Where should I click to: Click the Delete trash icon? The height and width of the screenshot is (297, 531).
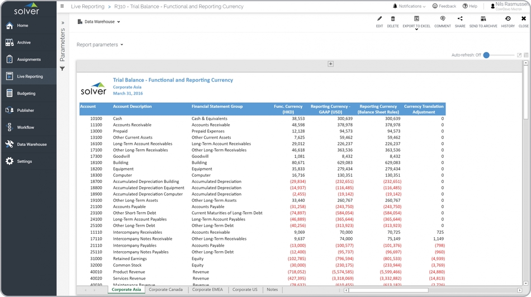click(x=393, y=21)
